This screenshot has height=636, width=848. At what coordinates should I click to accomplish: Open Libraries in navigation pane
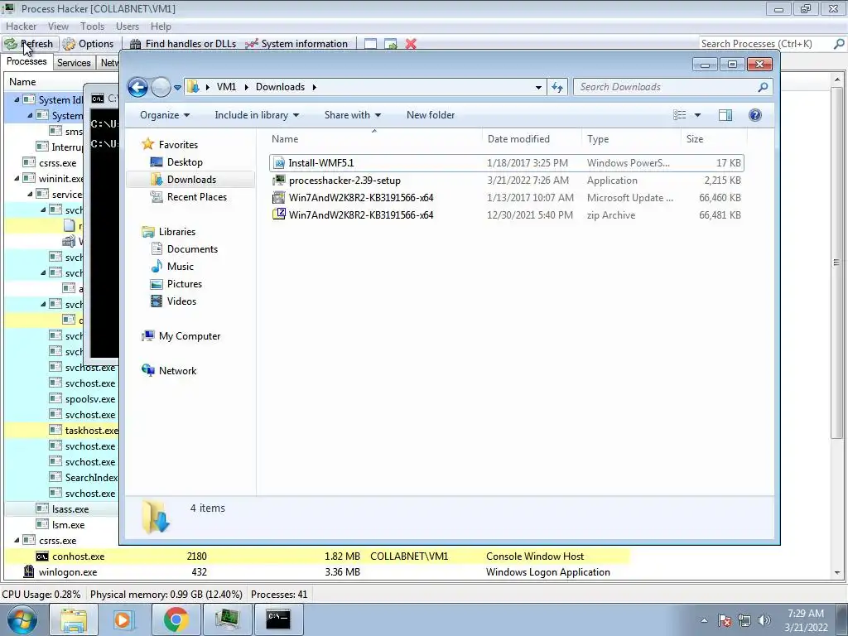(x=177, y=232)
